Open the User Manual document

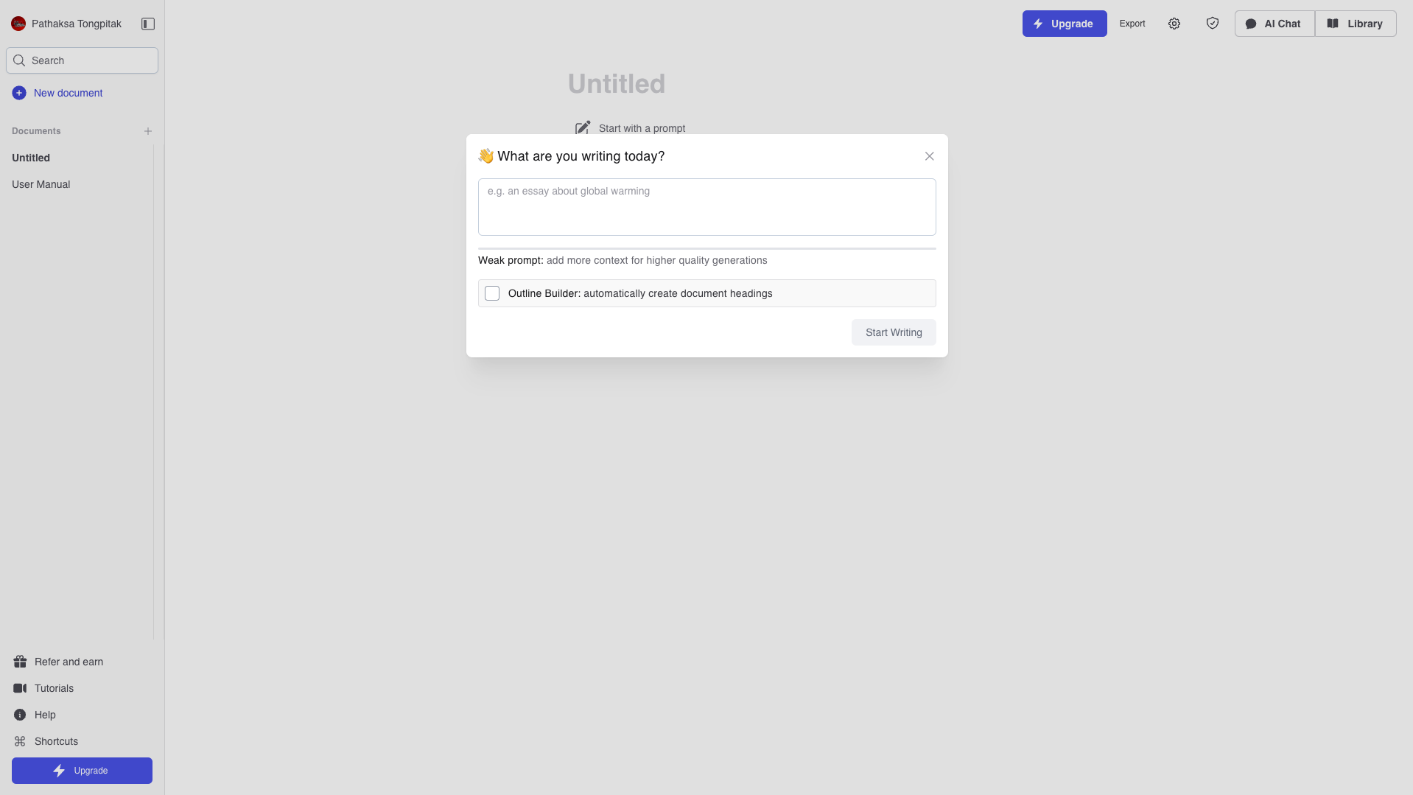pyautogui.click(x=41, y=184)
